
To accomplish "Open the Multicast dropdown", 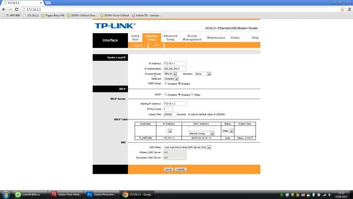I will (x=171, y=78).
